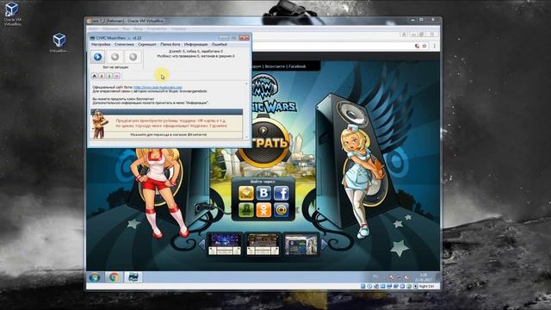
Task: Open the Статистика menu
Action: point(124,44)
